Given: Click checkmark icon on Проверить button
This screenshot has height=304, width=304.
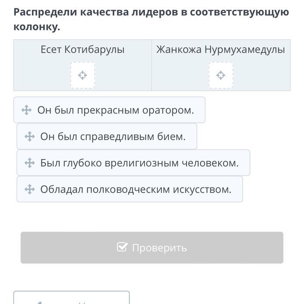Looking at the screenshot, I should [x=122, y=247].
